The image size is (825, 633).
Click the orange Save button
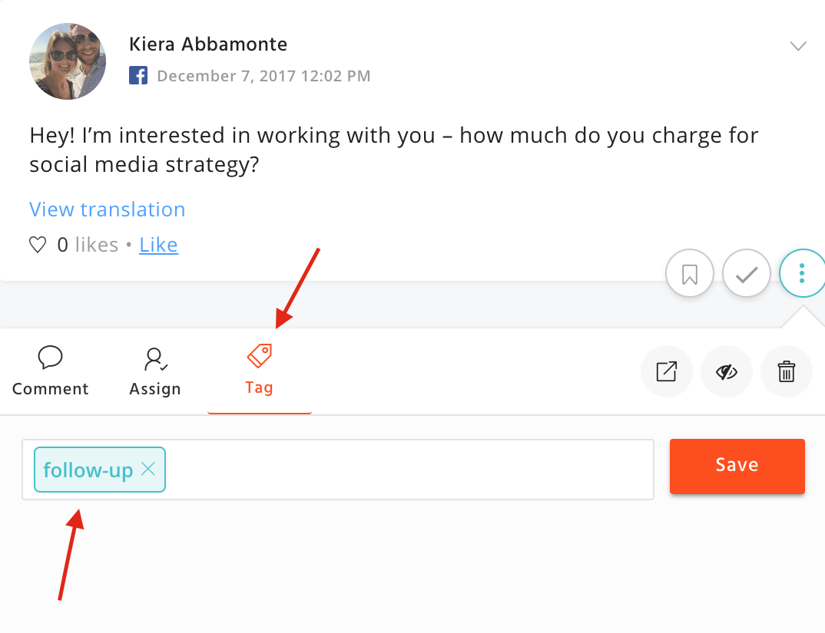tap(737, 467)
